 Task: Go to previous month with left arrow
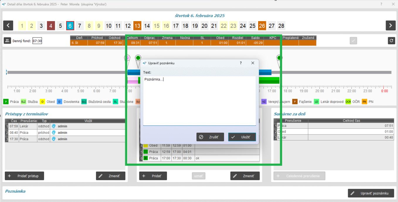point(8,26)
